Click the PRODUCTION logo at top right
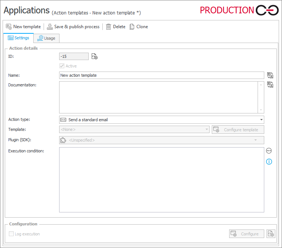 click(x=239, y=10)
